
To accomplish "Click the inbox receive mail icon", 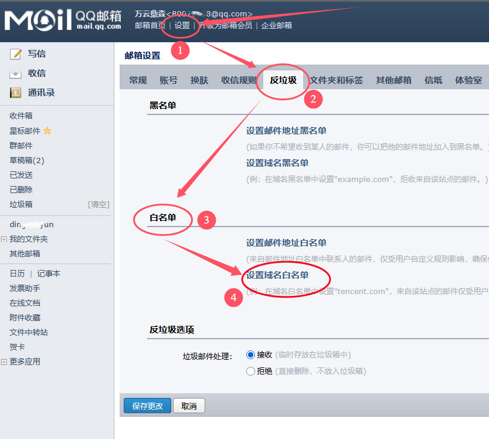I will (16, 73).
